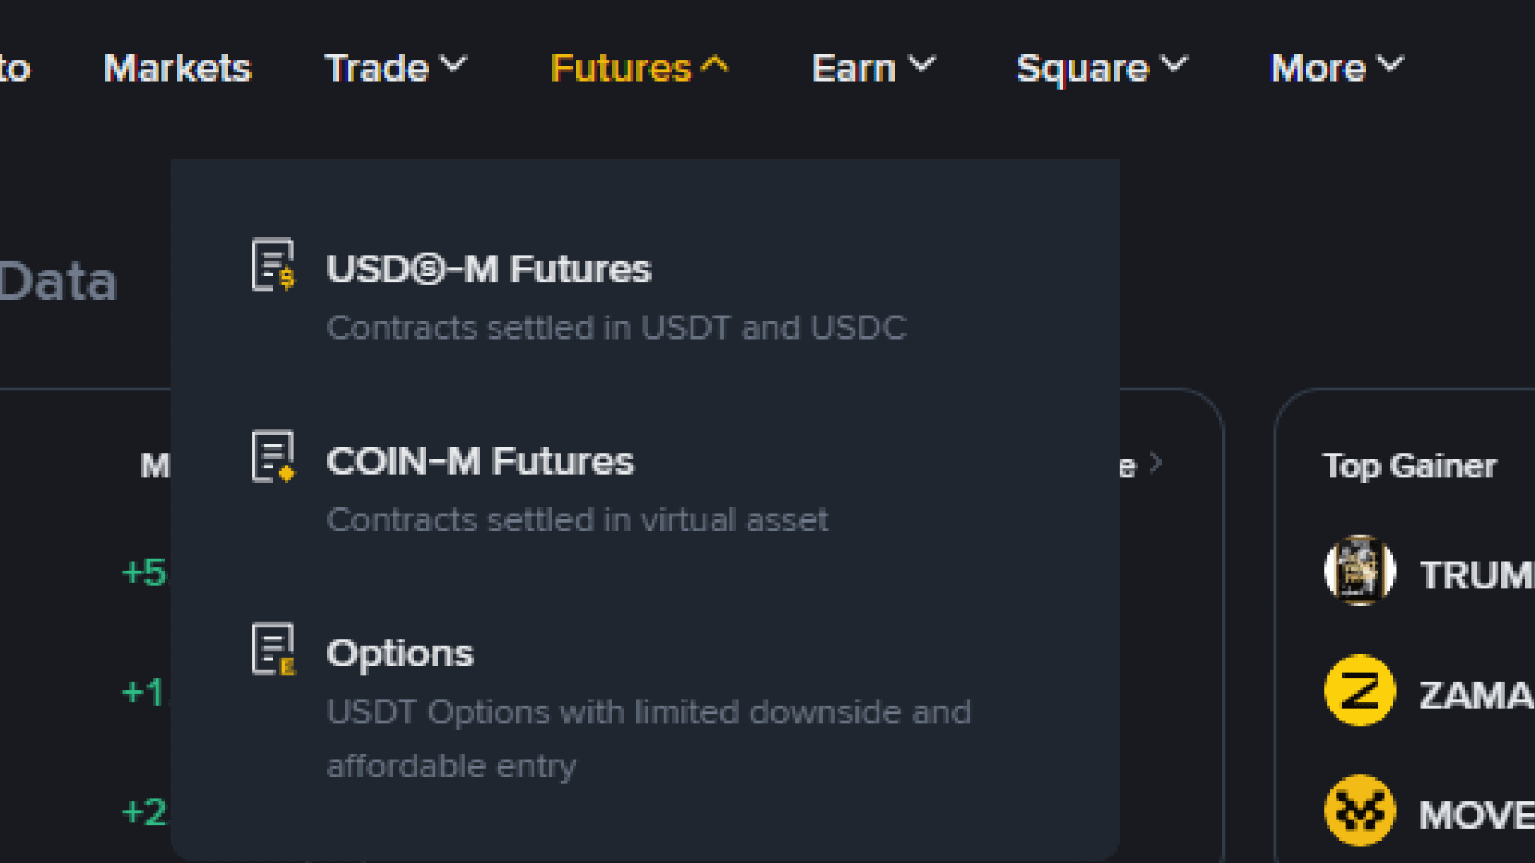Click the ZAMA coin logo
The width and height of the screenshot is (1535, 863).
pos(1360,690)
